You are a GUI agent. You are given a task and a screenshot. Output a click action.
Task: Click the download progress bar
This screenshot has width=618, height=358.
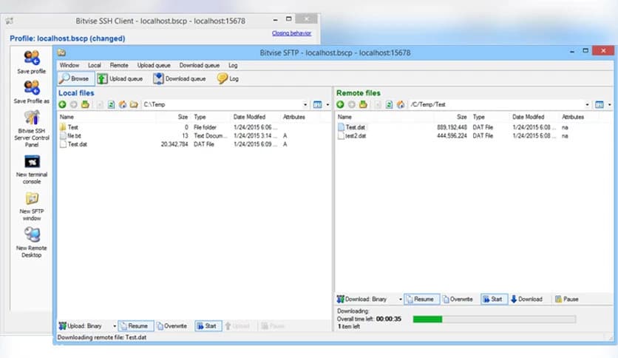pos(495,320)
